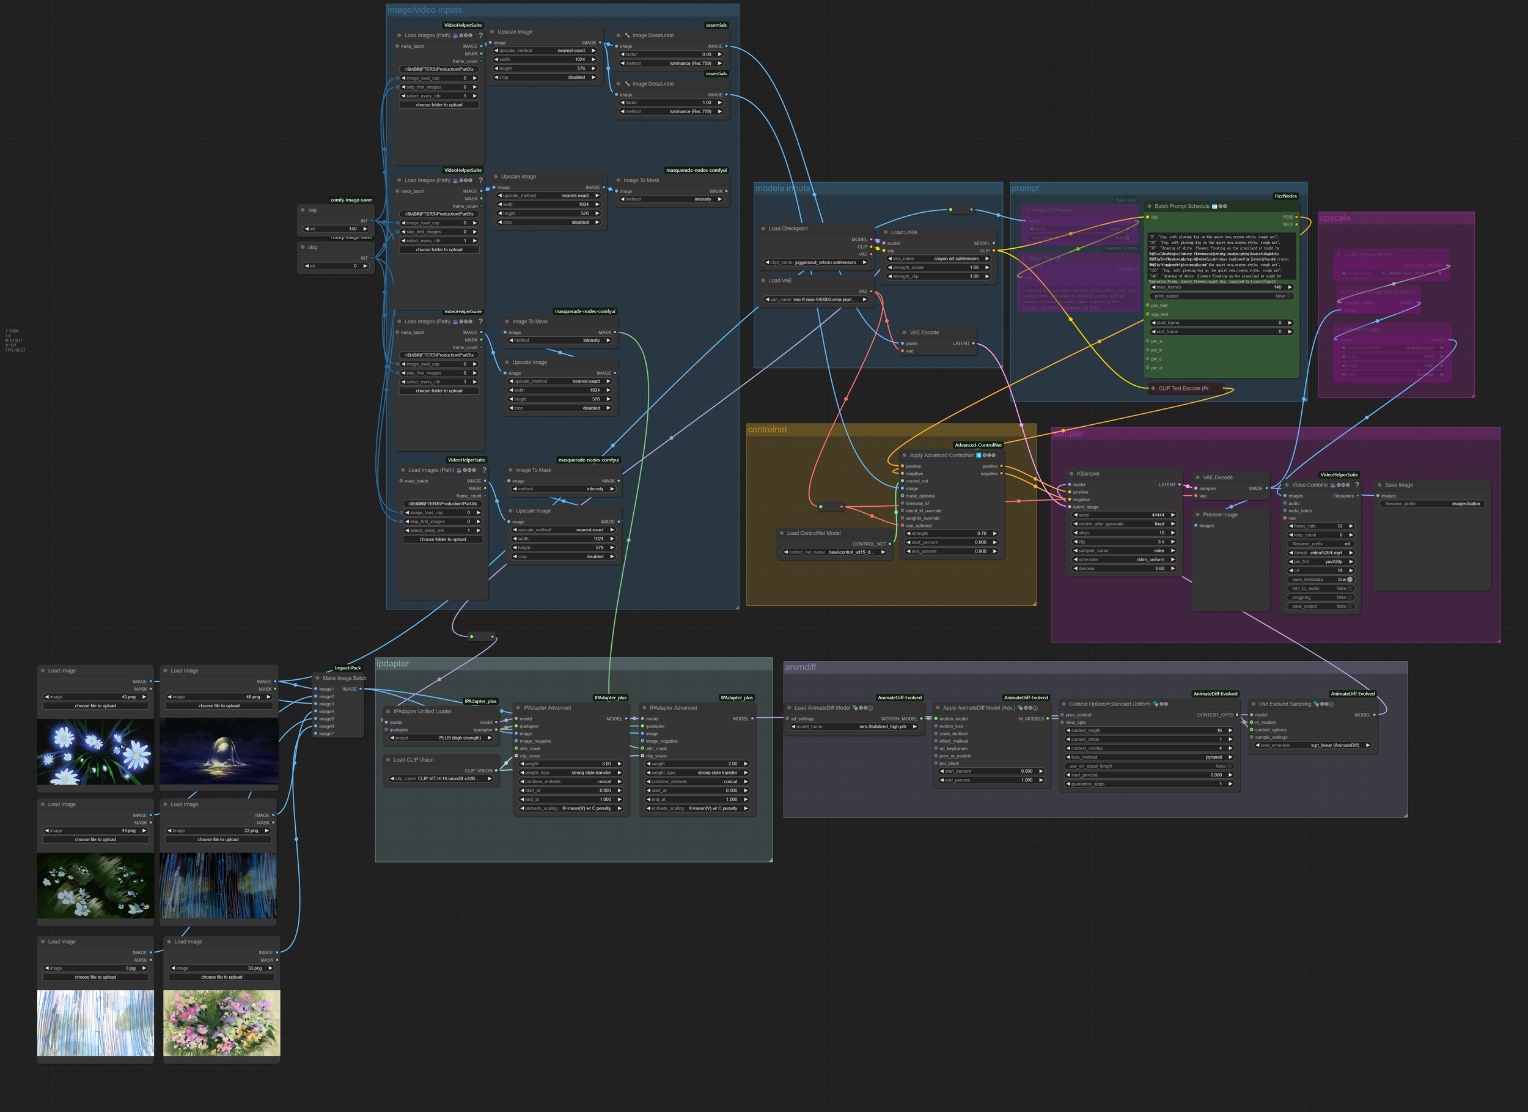The height and width of the screenshot is (1112, 1528).
Task: Toggle use_on_equal_length in Context Options
Action: (x=1148, y=766)
